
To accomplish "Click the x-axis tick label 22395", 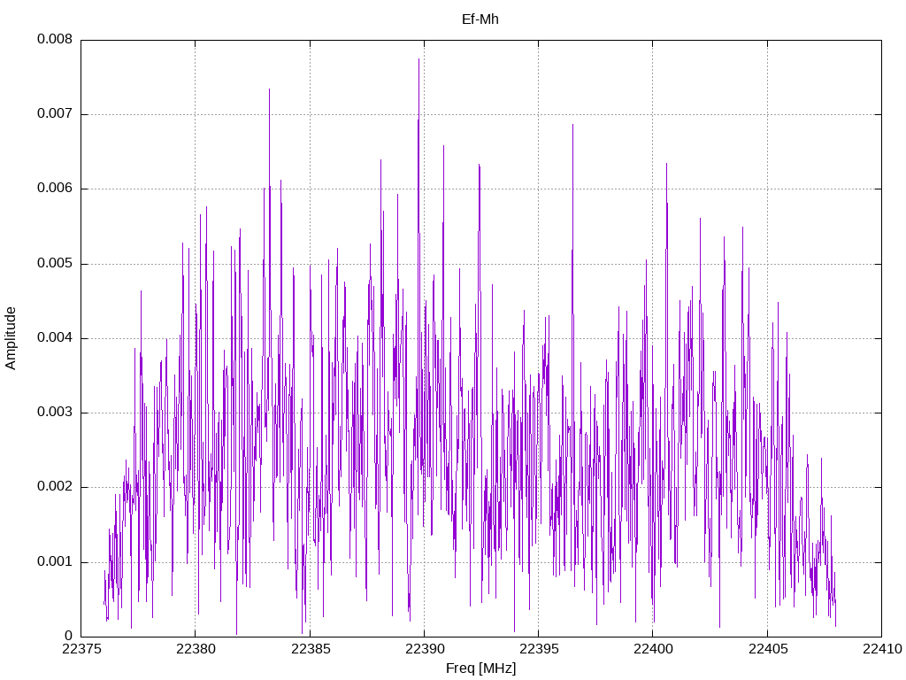I will tap(539, 649).
